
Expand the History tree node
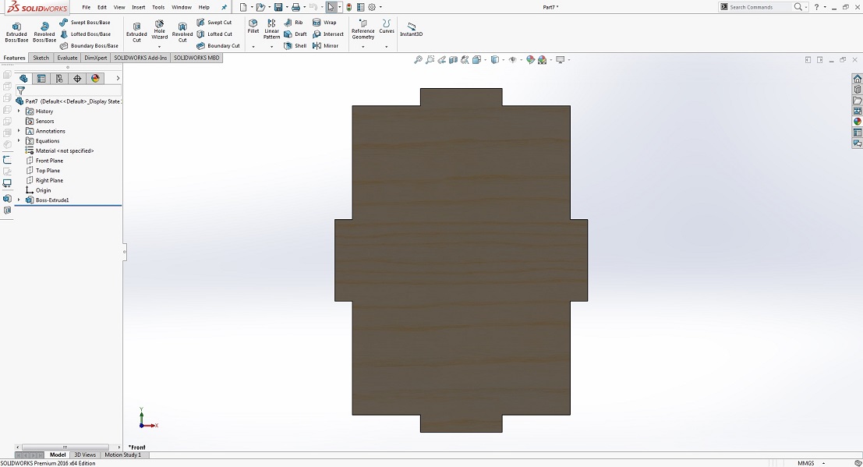tap(19, 111)
